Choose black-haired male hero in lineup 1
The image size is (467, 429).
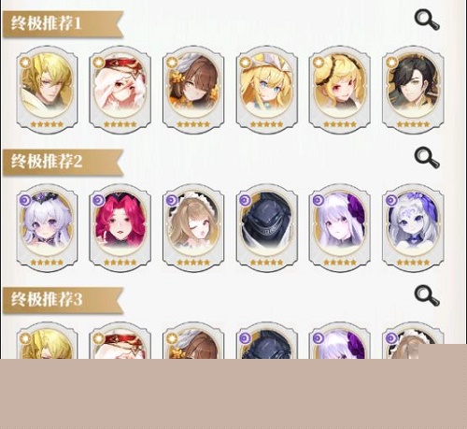(x=413, y=90)
